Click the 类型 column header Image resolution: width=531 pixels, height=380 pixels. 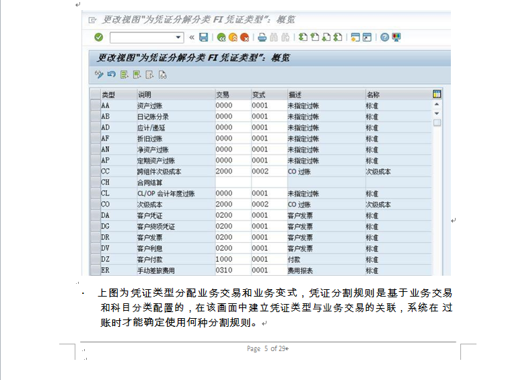tap(118, 95)
